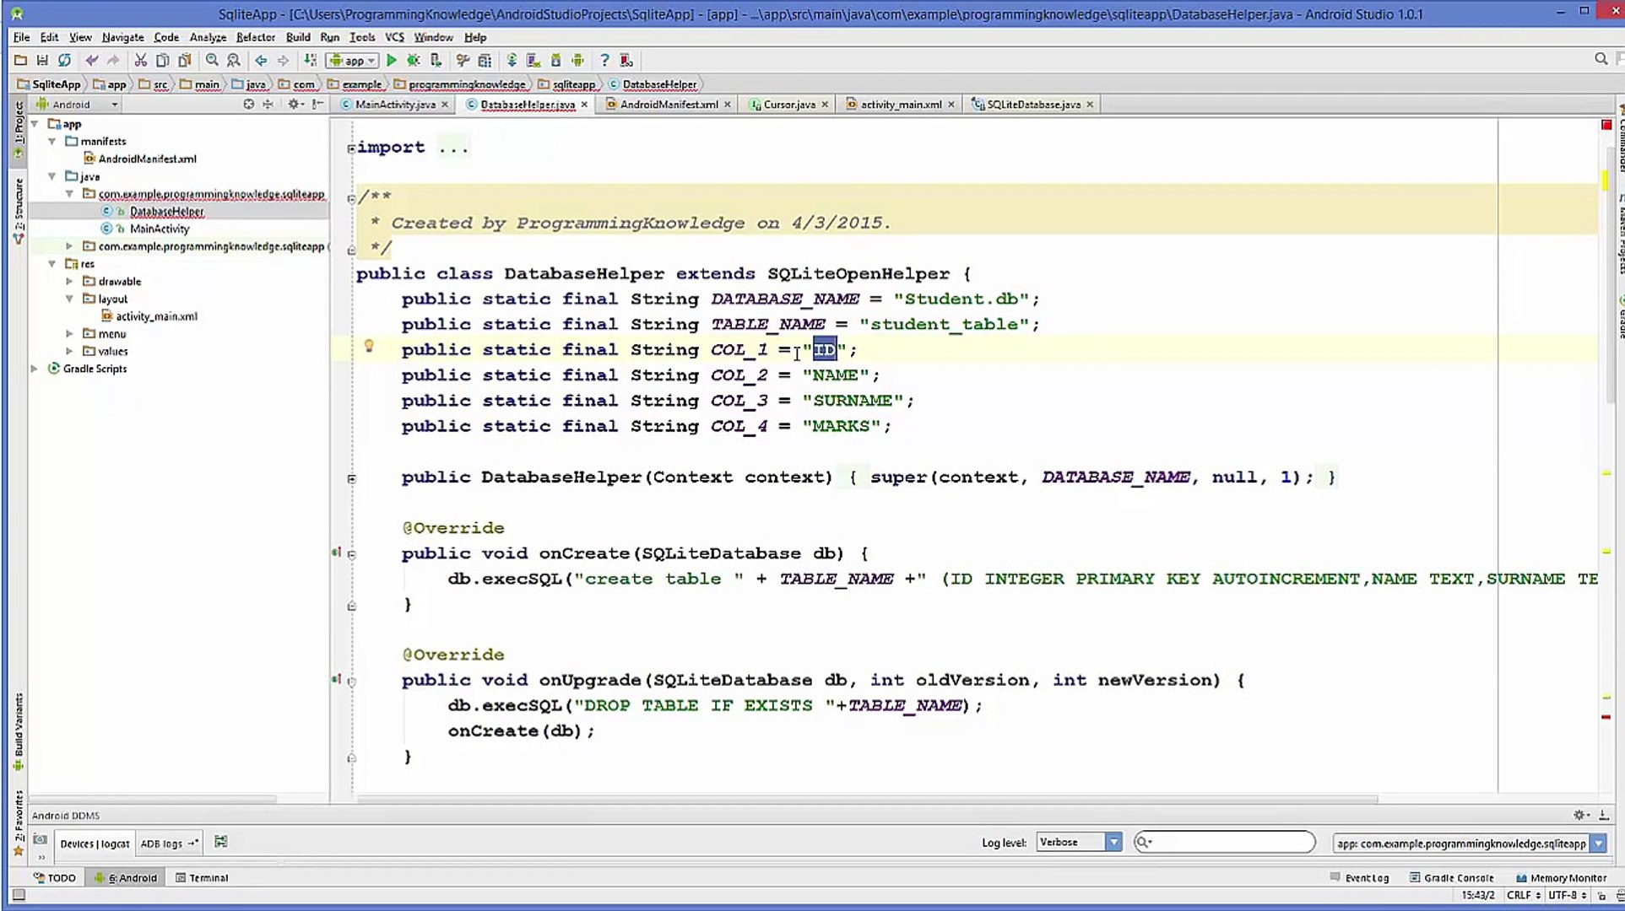The width and height of the screenshot is (1625, 911).
Task: Click the Find magnifier icon in toolbar
Action: [212, 61]
